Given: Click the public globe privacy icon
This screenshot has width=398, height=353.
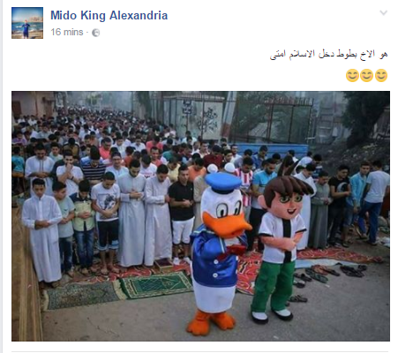Looking at the screenshot, I should point(96,33).
